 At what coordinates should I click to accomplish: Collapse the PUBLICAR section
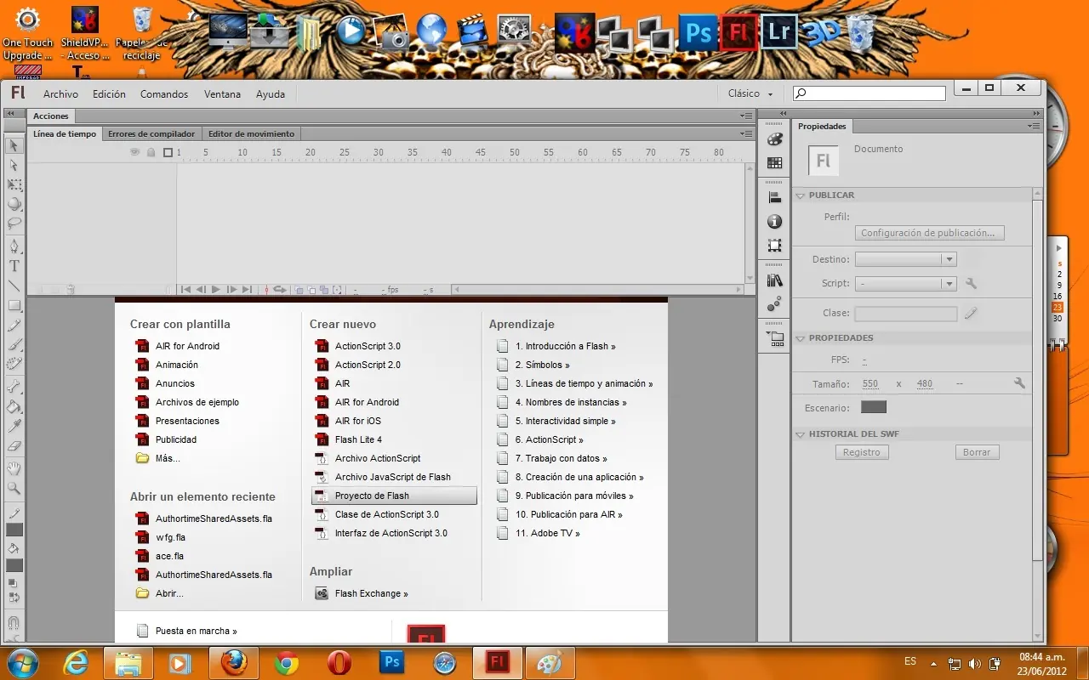(x=800, y=195)
